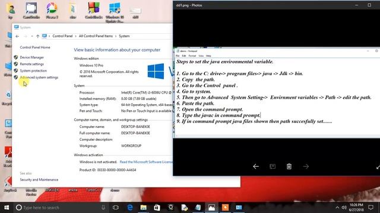Switch to System window on taskbar
The width and height of the screenshot is (380, 213).
point(239,208)
